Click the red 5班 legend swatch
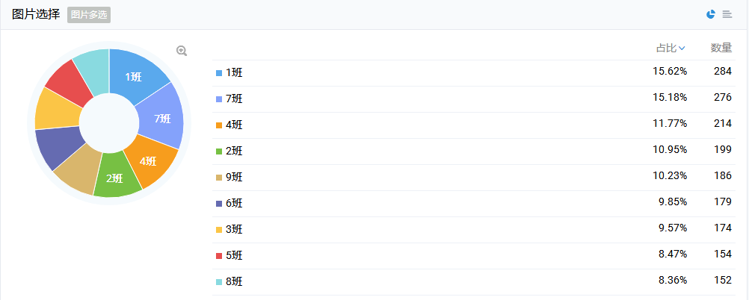Image resolution: width=749 pixels, height=300 pixels. pyautogui.click(x=219, y=256)
